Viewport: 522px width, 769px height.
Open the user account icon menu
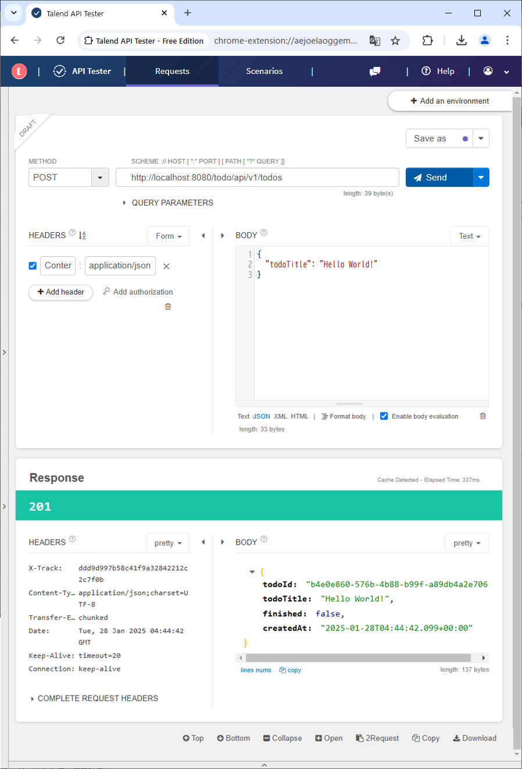click(x=488, y=71)
